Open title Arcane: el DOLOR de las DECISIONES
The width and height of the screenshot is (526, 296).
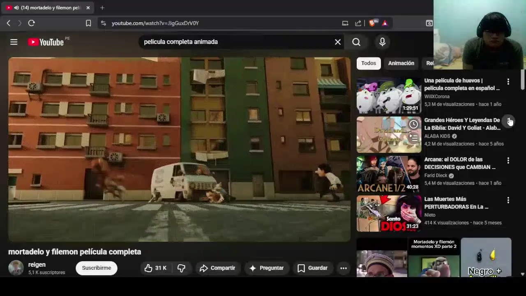pyautogui.click(x=460, y=163)
